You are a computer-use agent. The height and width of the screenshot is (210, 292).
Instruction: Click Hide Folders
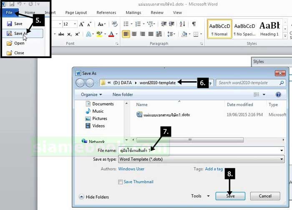coord(94,197)
